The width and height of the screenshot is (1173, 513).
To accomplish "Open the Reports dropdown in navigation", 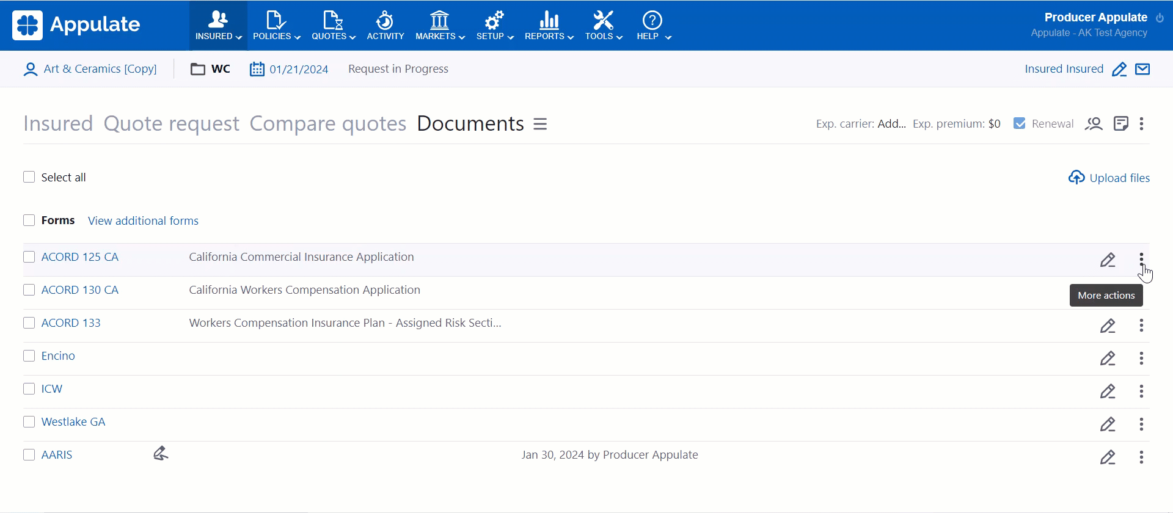I will pos(549,26).
